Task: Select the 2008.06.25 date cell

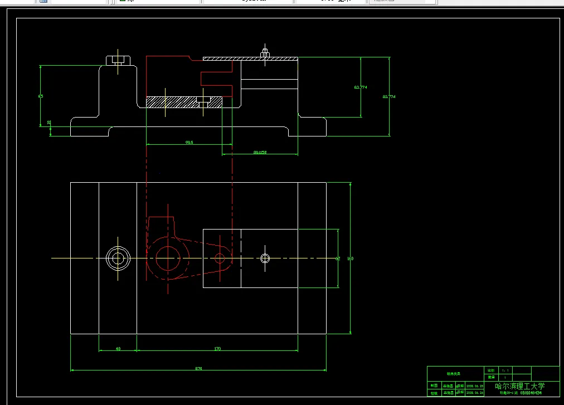Action: coord(475,386)
